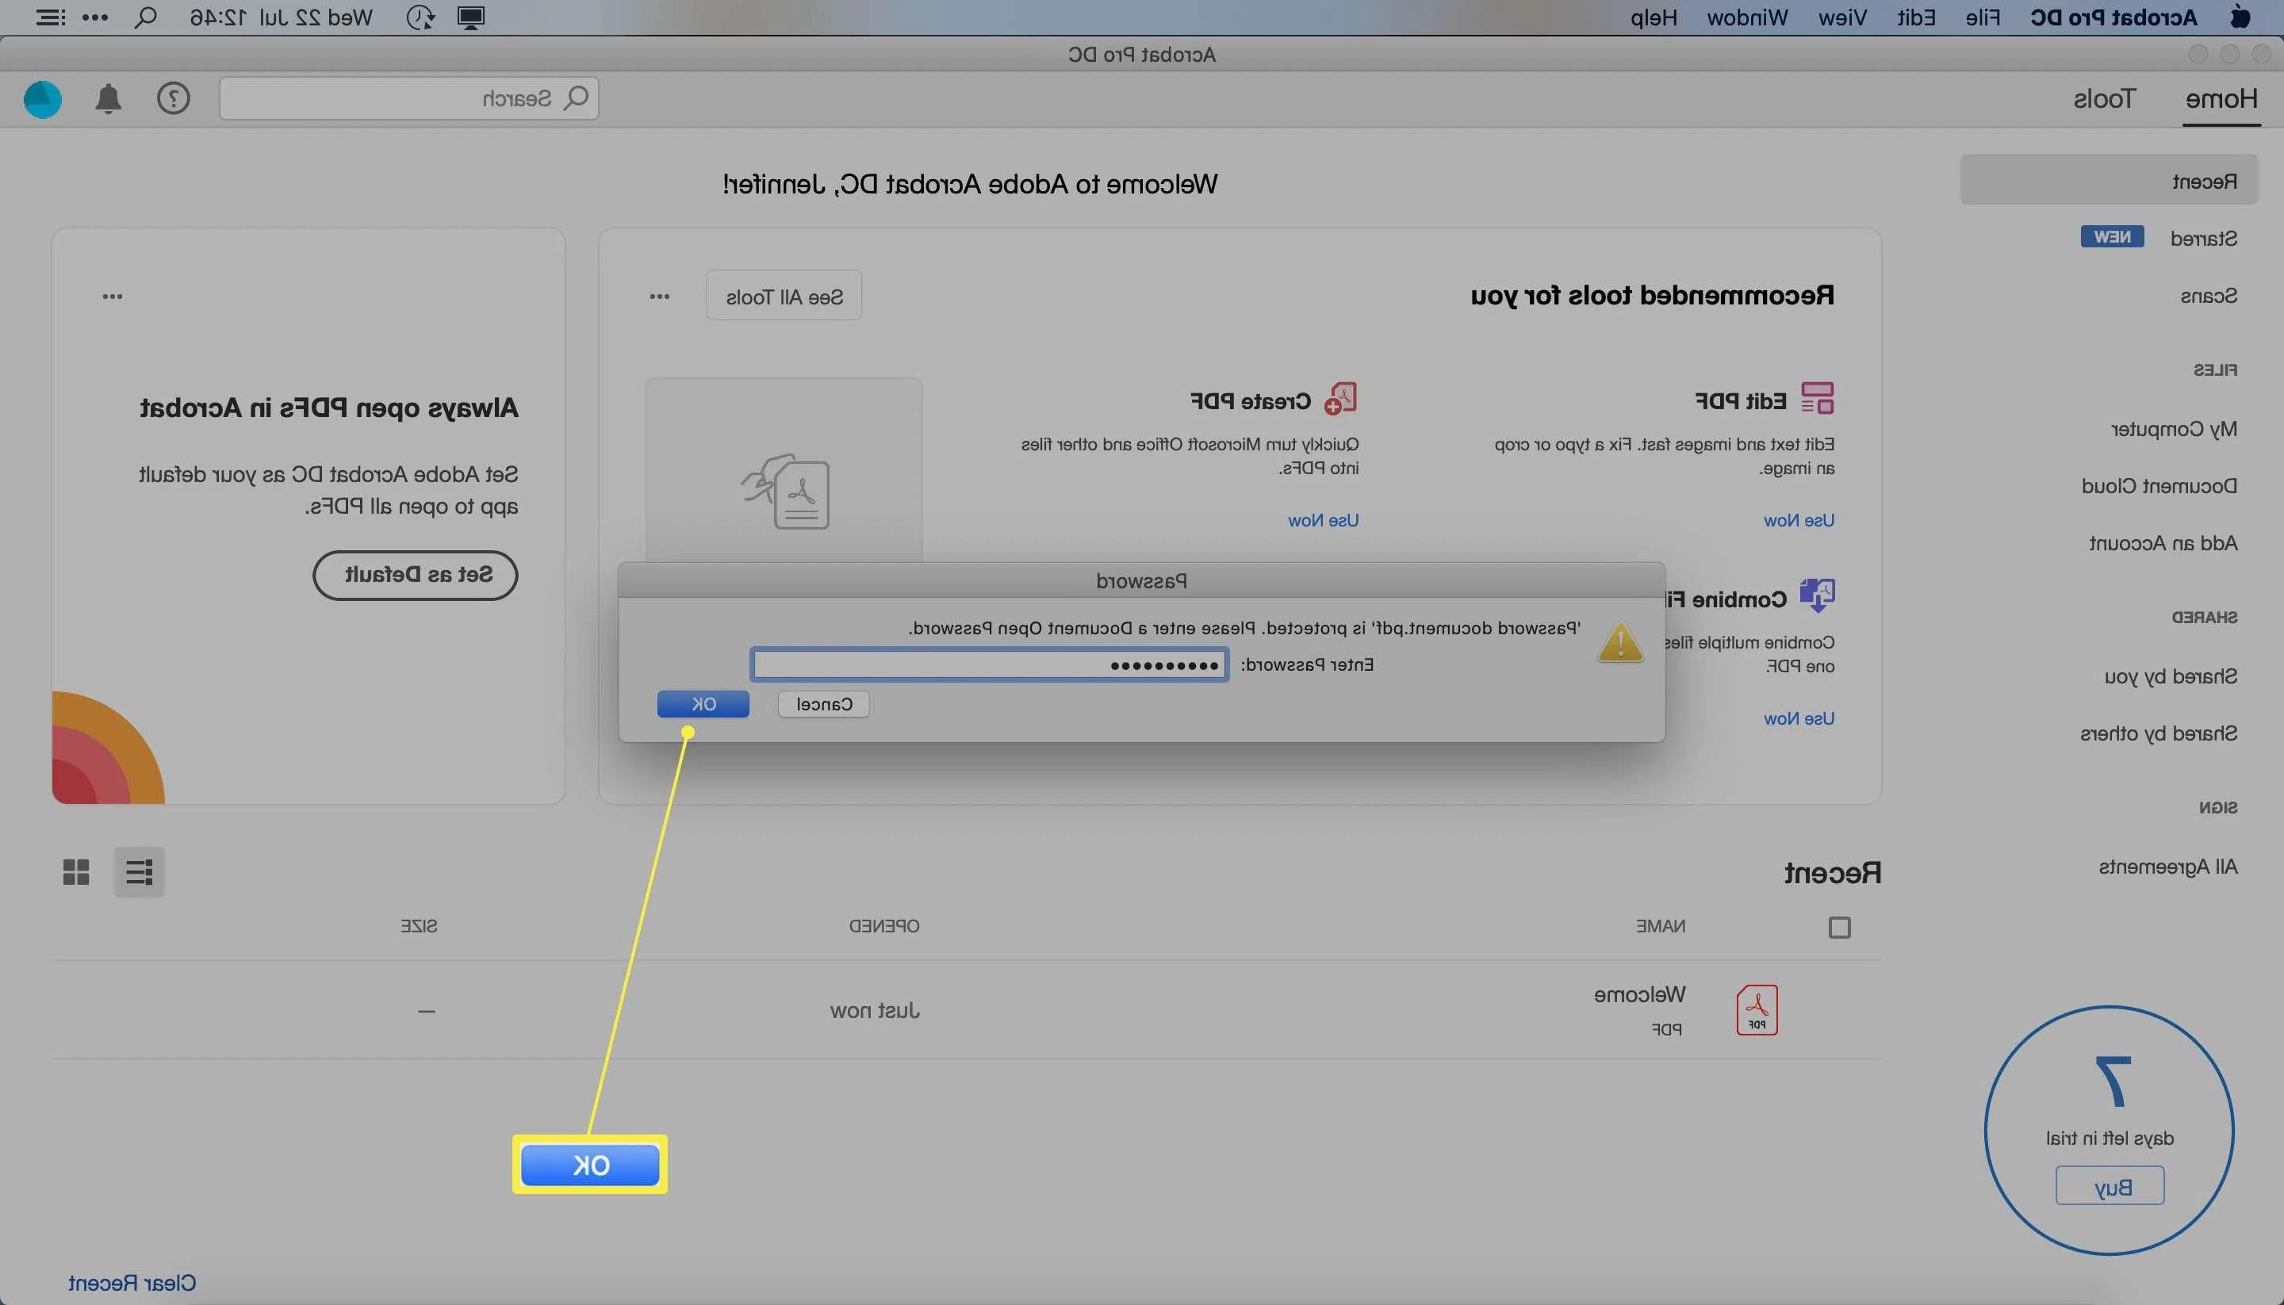Click Use Now under Combine Files

coord(1798,719)
